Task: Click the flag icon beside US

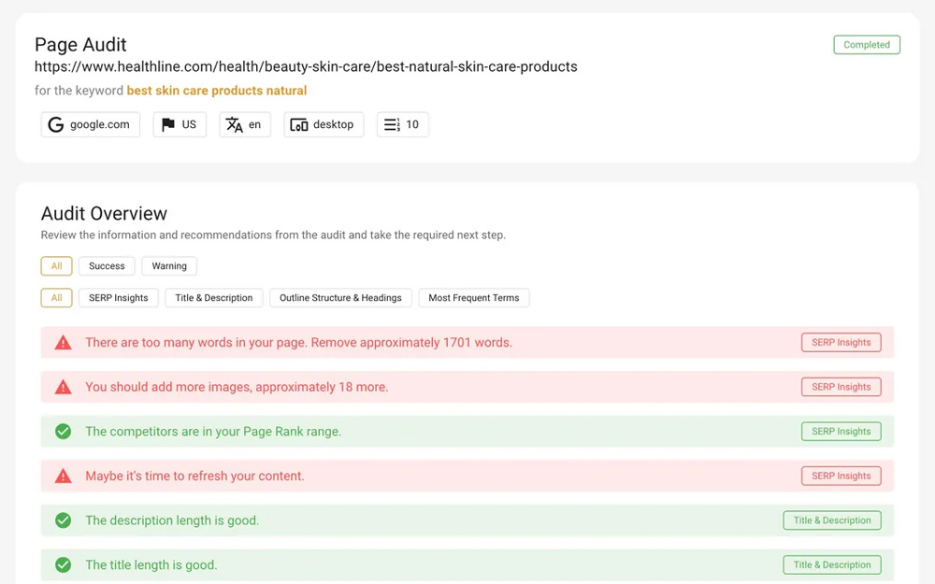Action: tap(168, 125)
